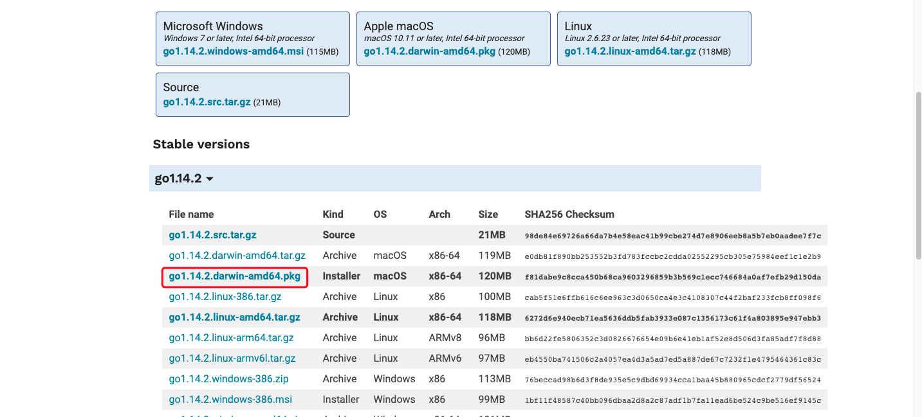Download go1.14.2.linux-386.tar.gz

[x=225, y=297]
